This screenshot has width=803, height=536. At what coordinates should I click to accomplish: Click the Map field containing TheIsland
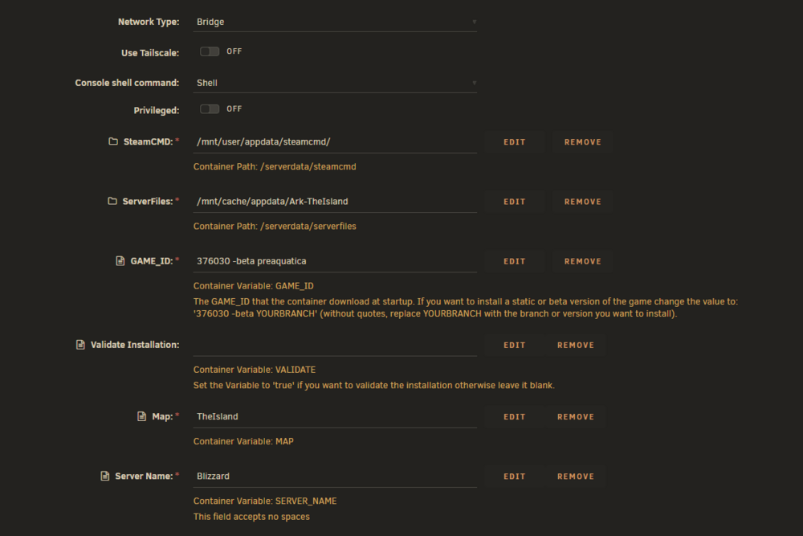(x=335, y=416)
